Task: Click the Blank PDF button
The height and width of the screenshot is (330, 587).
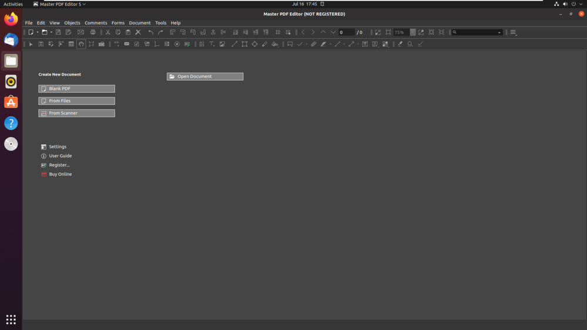Action: [76, 89]
